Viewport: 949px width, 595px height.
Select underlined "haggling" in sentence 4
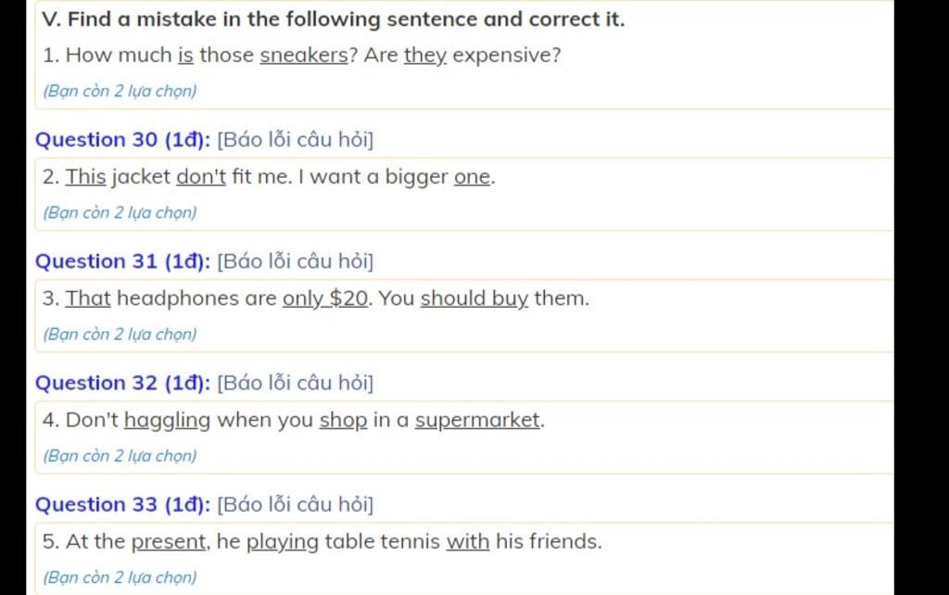[x=168, y=421]
